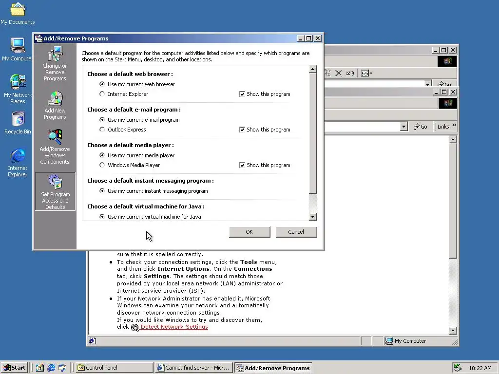Click the page icon in IE status bar
499x374 pixels.
(x=92, y=341)
